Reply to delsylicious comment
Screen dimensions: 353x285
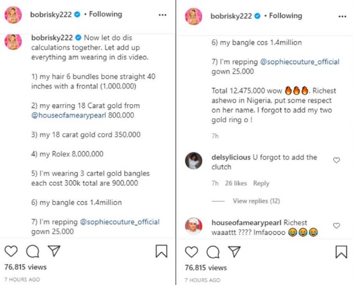coord(261,184)
